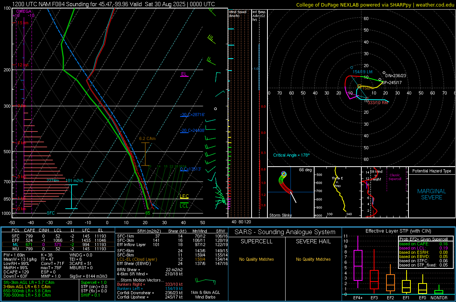This screenshot has width=456, height=302.
Task: Click the 101 m2s2 inflow layer value
Action: (x=75, y=181)
